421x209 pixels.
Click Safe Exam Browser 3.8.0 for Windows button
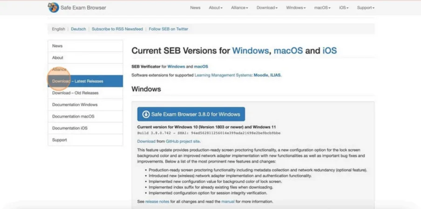tap(191, 115)
